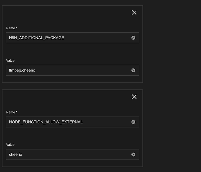Click the Name * label above NODE_FUNCTION_ALLOW_EXTERNAL
Image resolution: width=201 pixels, height=172 pixels.
(x=12, y=112)
